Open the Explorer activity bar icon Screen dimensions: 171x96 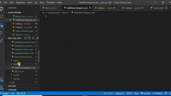pyautogui.click(x=1, y=9)
